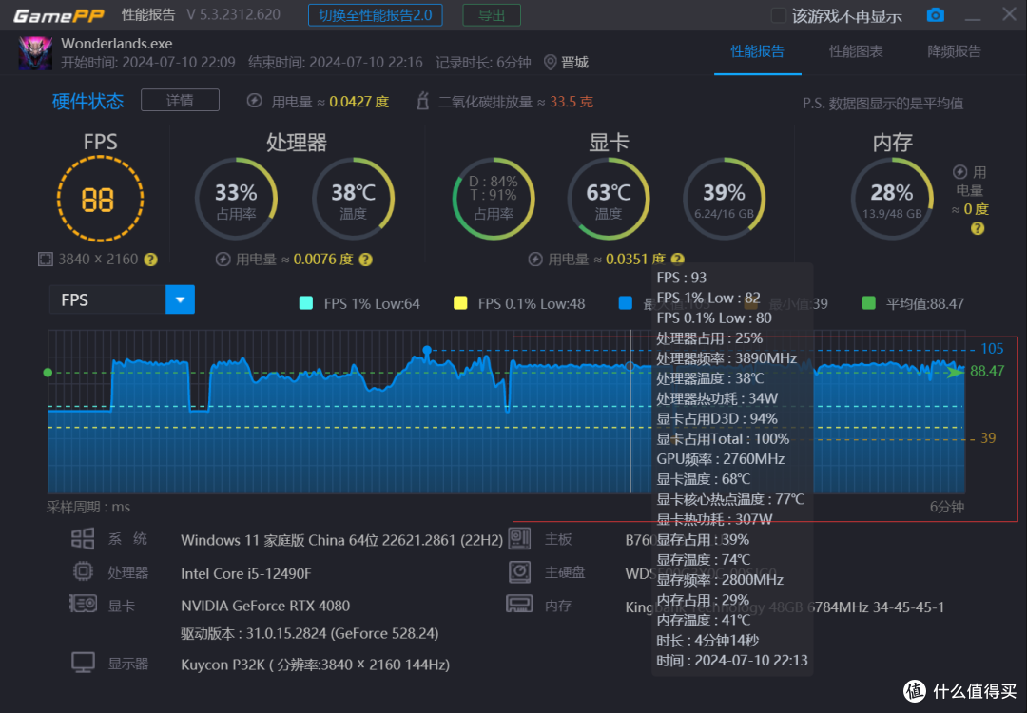This screenshot has height=713, width=1027.
Task: Click the text Intel Core i5-12490F
Action: (x=246, y=573)
